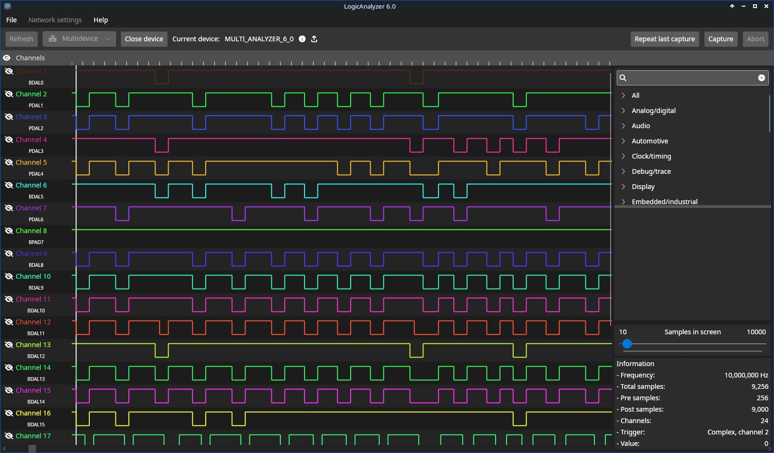Click the search magnifier icon

pos(623,78)
